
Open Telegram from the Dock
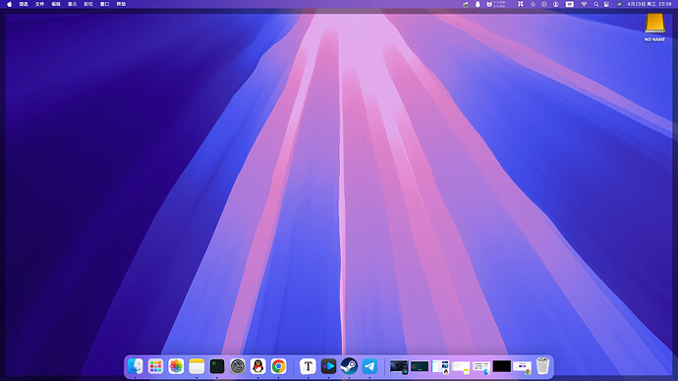369,366
